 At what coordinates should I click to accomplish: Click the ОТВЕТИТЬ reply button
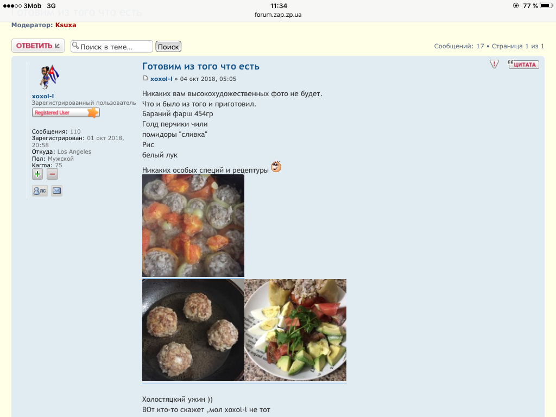[x=38, y=46]
